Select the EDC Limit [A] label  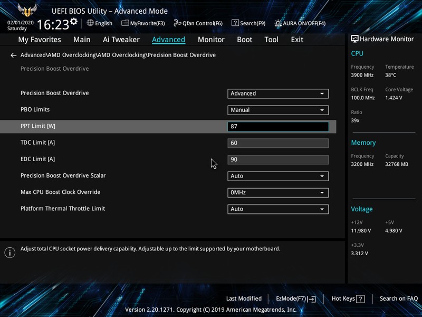(37, 159)
